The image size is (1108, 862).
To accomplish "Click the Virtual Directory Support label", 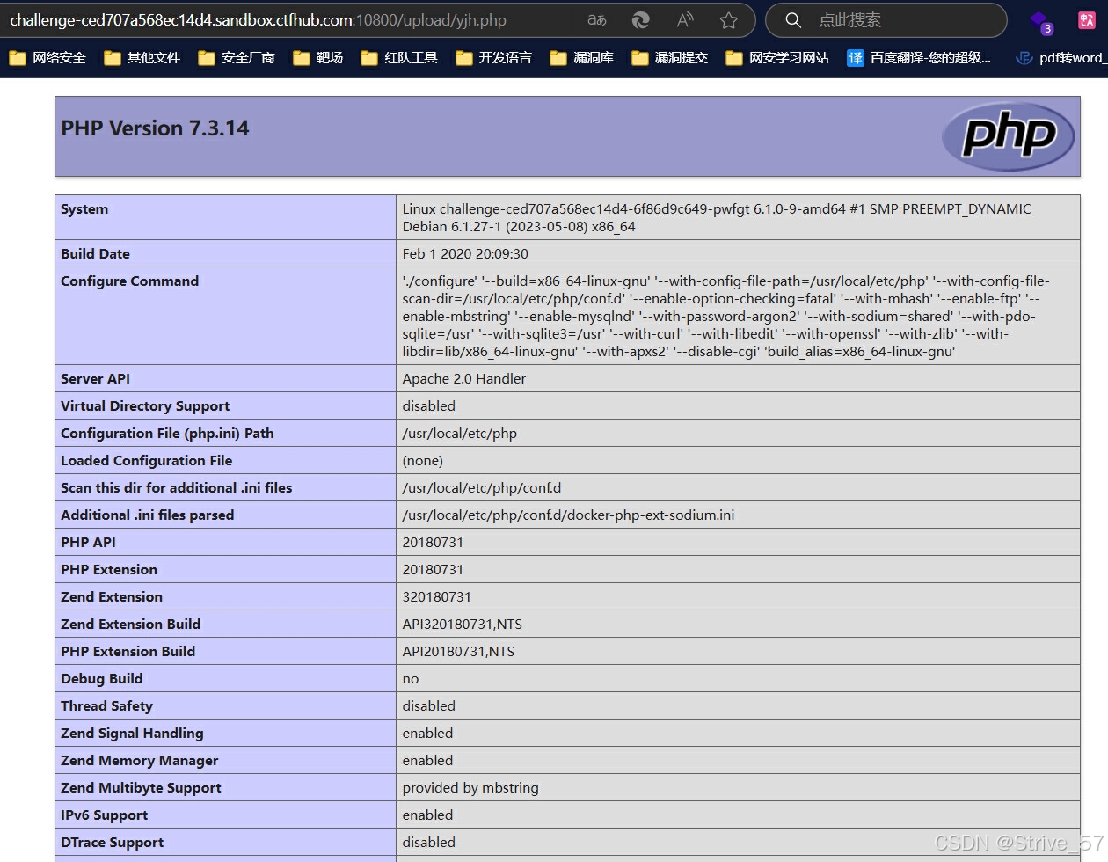I will pyautogui.click(x=145, y=406).
